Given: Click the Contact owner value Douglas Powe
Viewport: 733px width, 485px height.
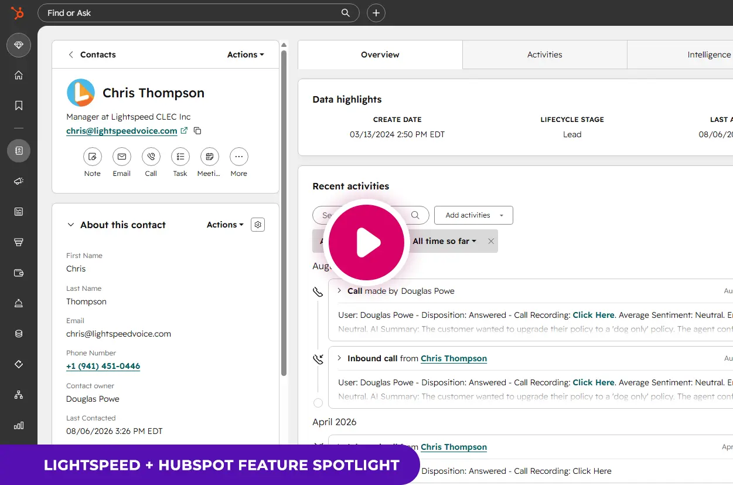Looking at the screenshot, I should [x=93, y=399].
